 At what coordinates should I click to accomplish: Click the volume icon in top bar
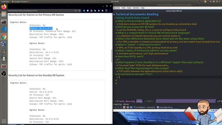[x=214, y=1]
